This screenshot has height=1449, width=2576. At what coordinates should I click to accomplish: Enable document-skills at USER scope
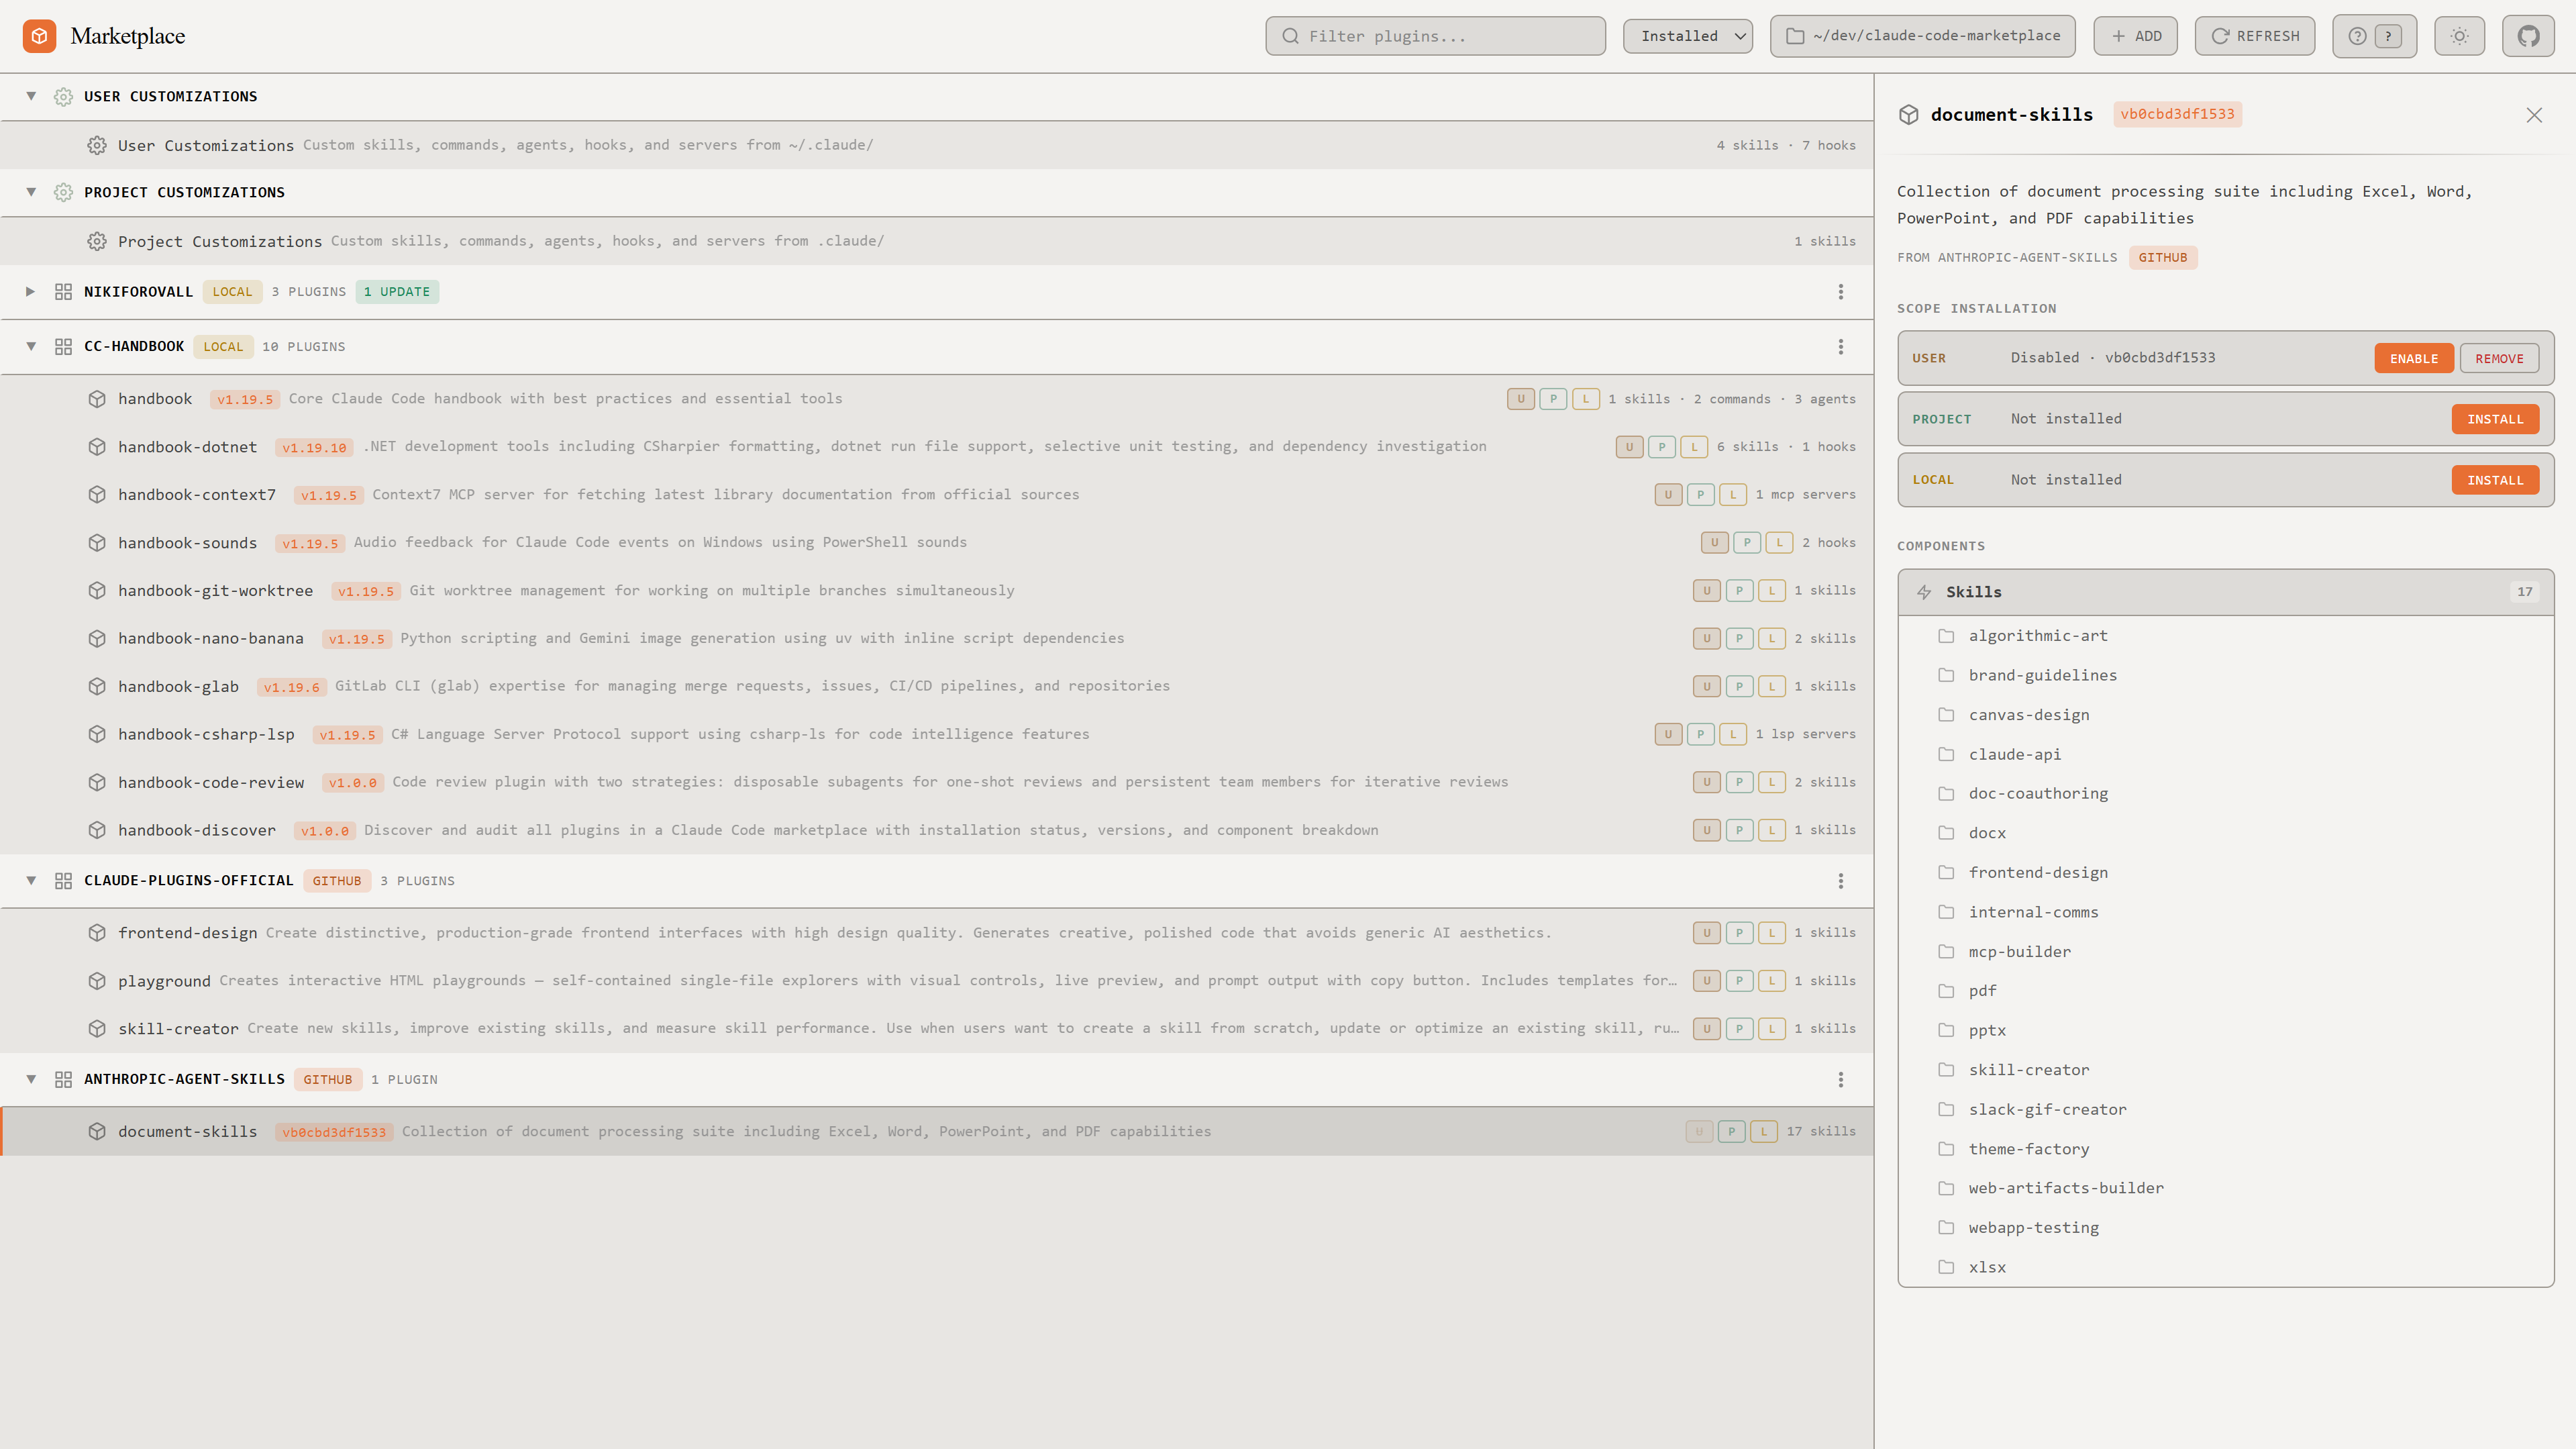pyautogui.click(x=2413, y=357)
